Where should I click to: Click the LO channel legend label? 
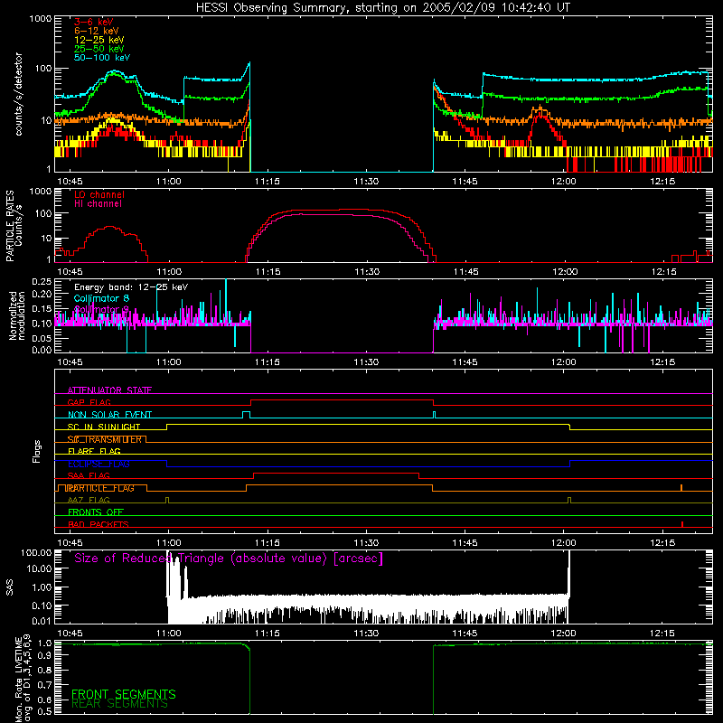[x=99, y=194]
